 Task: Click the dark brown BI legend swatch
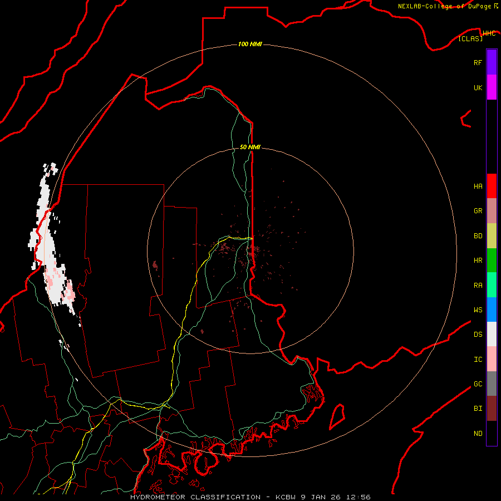[x=492, y=409]
